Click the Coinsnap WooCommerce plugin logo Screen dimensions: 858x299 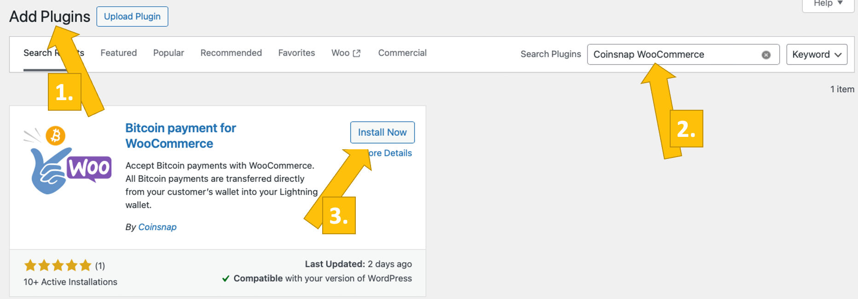[68, 160]
